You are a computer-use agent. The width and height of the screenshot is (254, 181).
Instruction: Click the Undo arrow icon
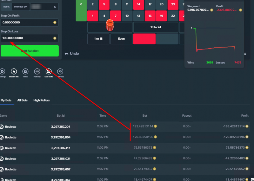pyautogui.click(x=66, y=54)
